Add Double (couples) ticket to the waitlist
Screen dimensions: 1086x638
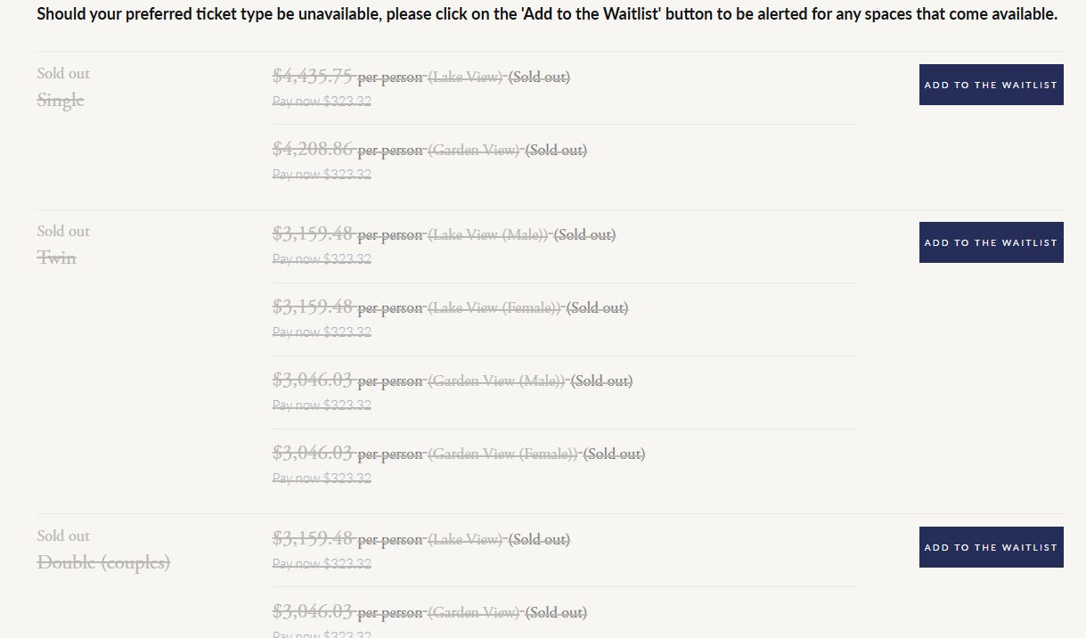(991, 547)
